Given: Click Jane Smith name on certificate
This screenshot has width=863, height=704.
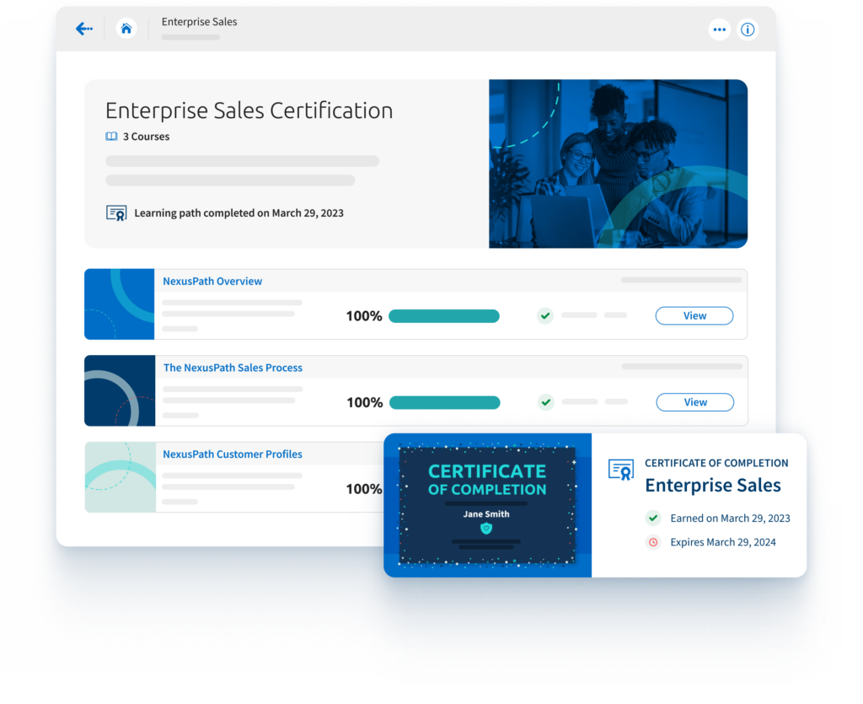Looking at the screenshot, I should (486, 514).
